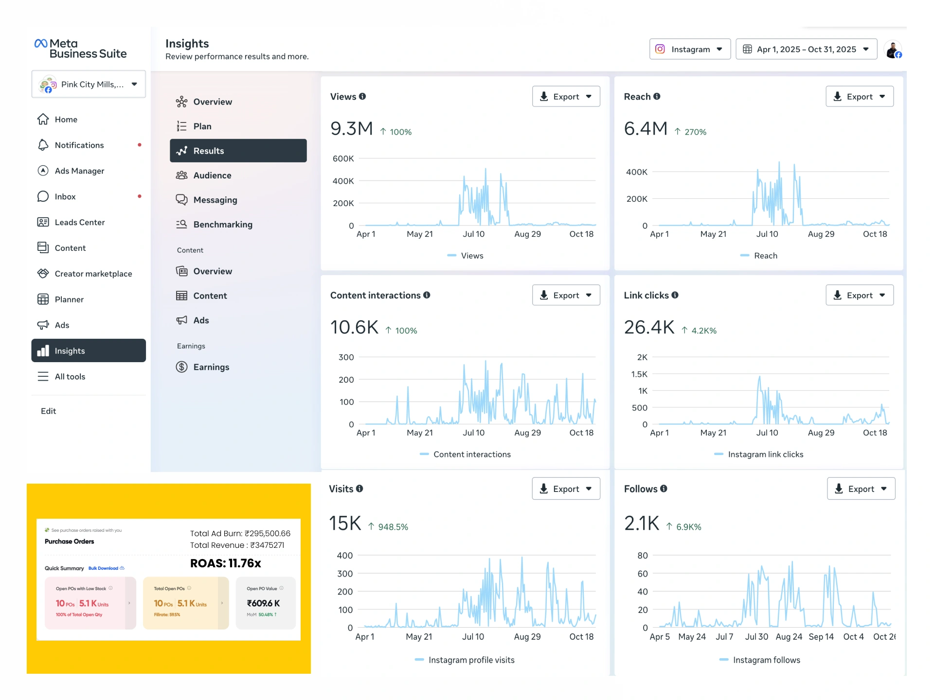This screenshot has height=700, width=934.
Task: Open the Instagram platform dropdown
Action: coord(690,49)
